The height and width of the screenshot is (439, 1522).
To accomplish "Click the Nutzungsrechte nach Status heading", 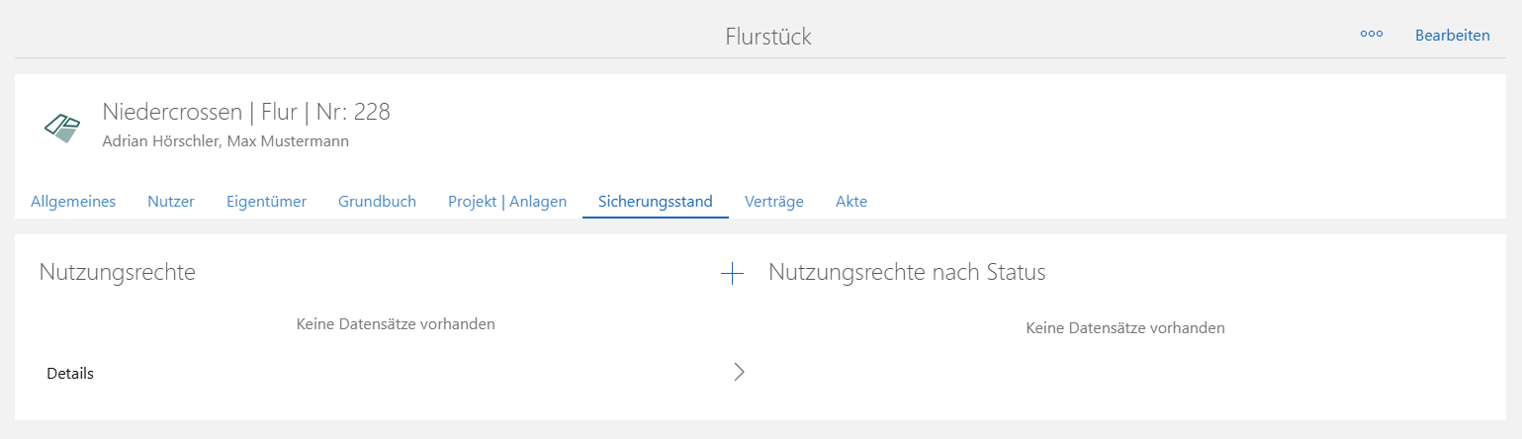I will (x=907, y=273).
